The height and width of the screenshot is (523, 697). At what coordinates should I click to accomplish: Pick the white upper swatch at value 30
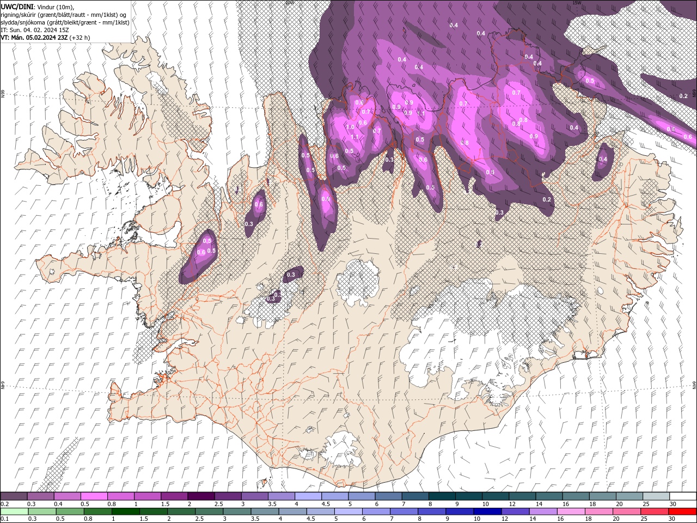(x=683, y=496)
